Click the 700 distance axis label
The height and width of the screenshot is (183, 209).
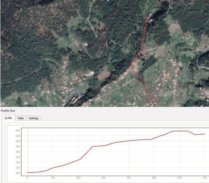coord(204,178)
